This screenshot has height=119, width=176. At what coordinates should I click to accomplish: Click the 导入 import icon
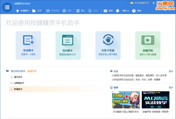click(78, 11)
